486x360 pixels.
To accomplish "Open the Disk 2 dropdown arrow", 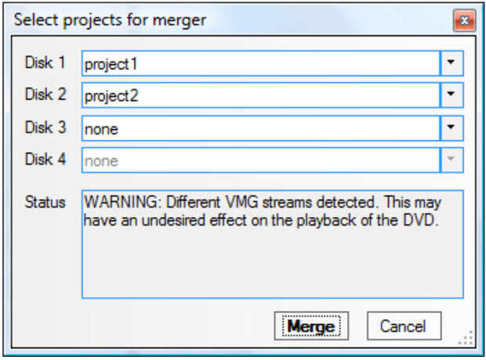I will pyautogui.click(x=451, y=95).
